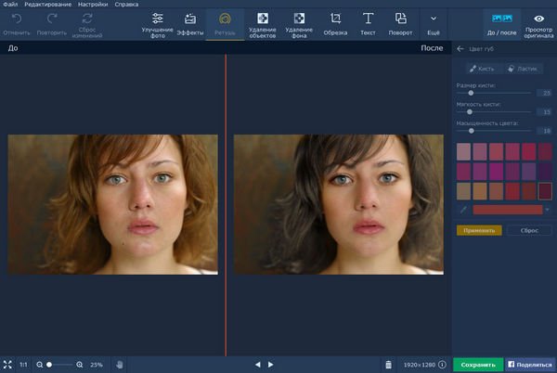Click the fit-to-screen fullscreen icon

coord(7,365)
